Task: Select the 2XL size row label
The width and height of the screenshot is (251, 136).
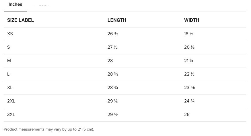Action: (x=11, y=101)
